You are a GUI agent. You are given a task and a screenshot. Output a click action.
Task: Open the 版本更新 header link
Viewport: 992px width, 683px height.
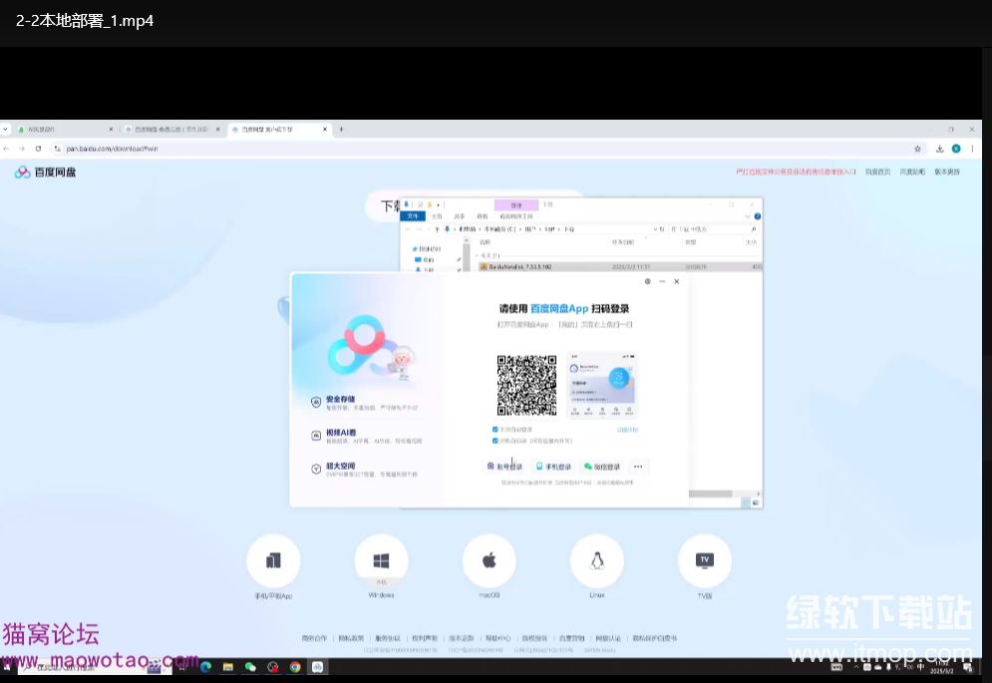pyautogui.click(x=947, y=172)
